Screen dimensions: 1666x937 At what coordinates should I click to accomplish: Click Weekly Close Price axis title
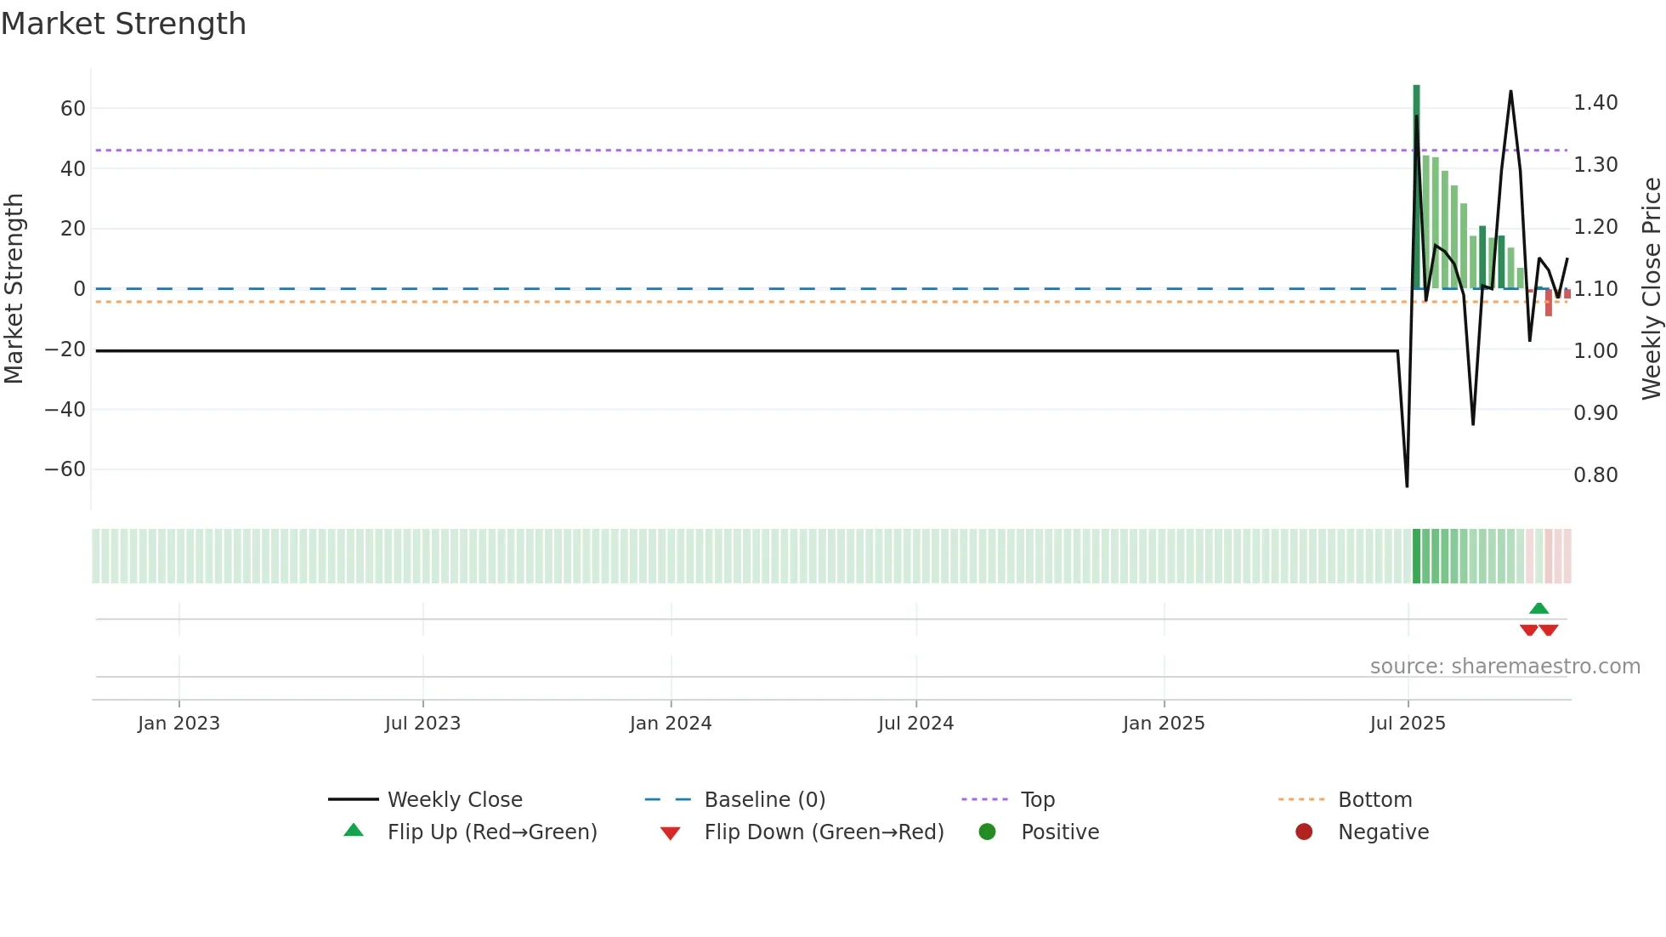[1651, 288]
